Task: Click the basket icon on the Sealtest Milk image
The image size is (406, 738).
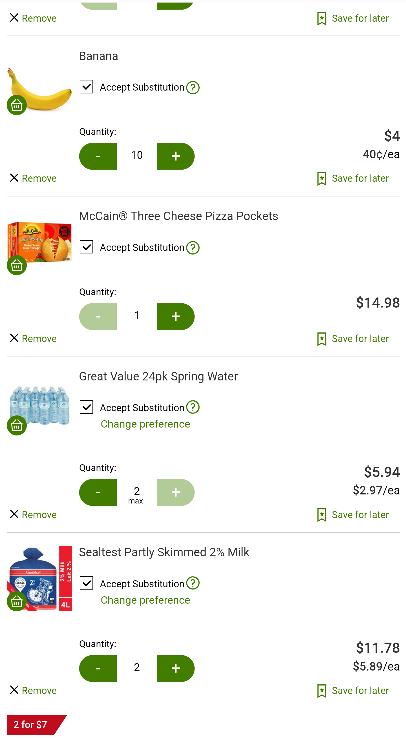Action: click(x=17, y=601)
